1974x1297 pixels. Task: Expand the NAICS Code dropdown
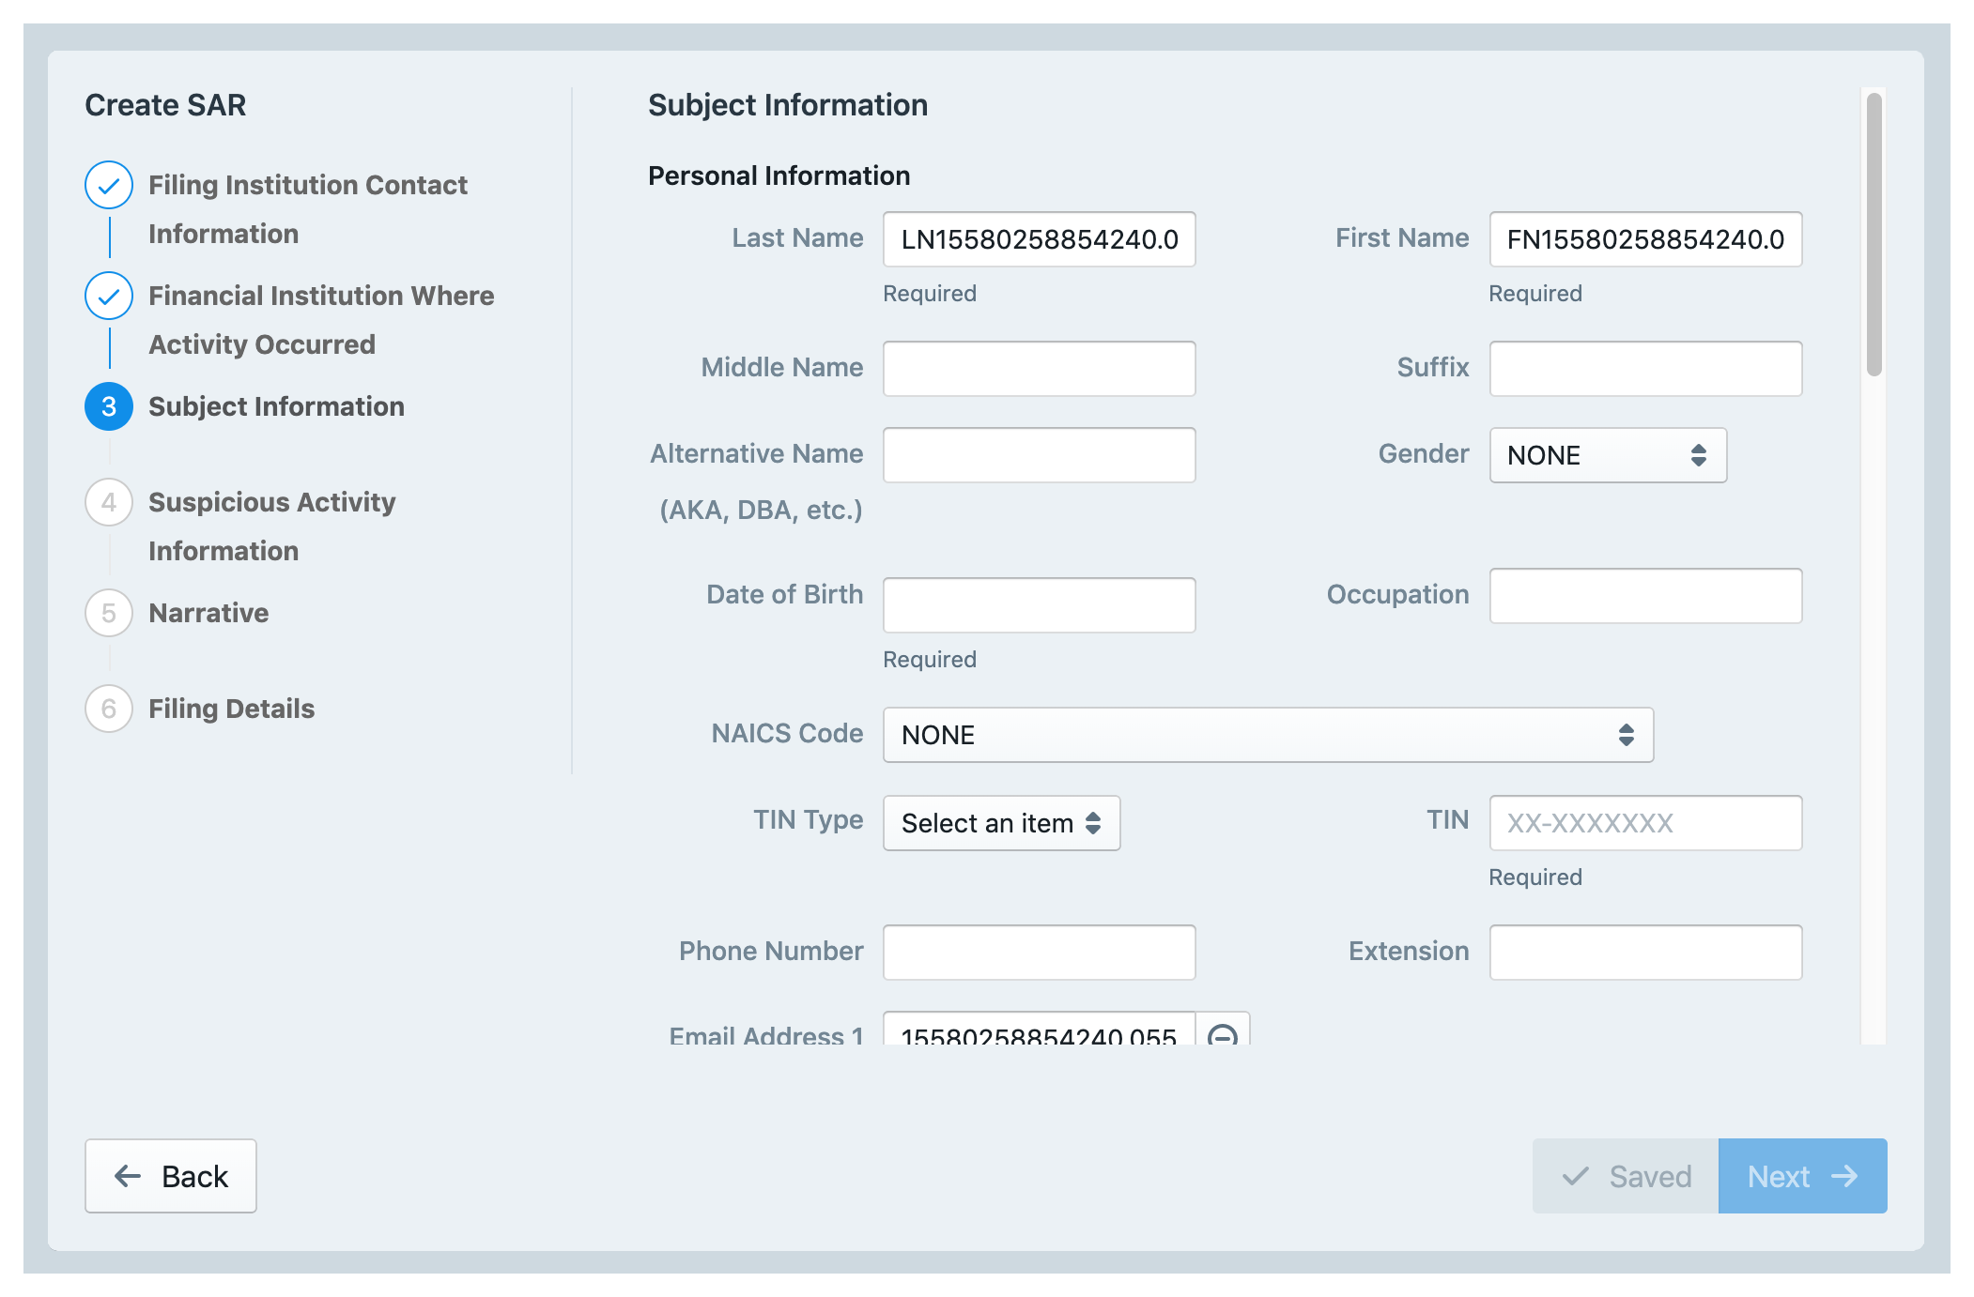click(1267, 735)
